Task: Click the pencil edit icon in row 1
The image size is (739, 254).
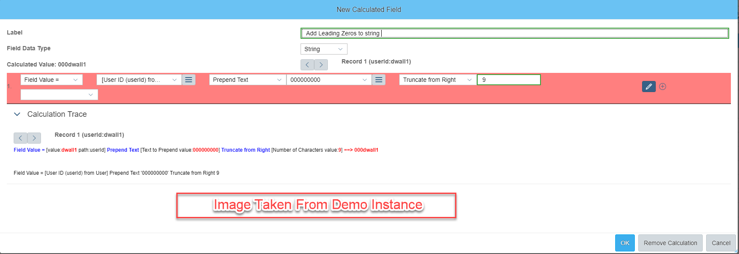Action: tap(648, 87)
